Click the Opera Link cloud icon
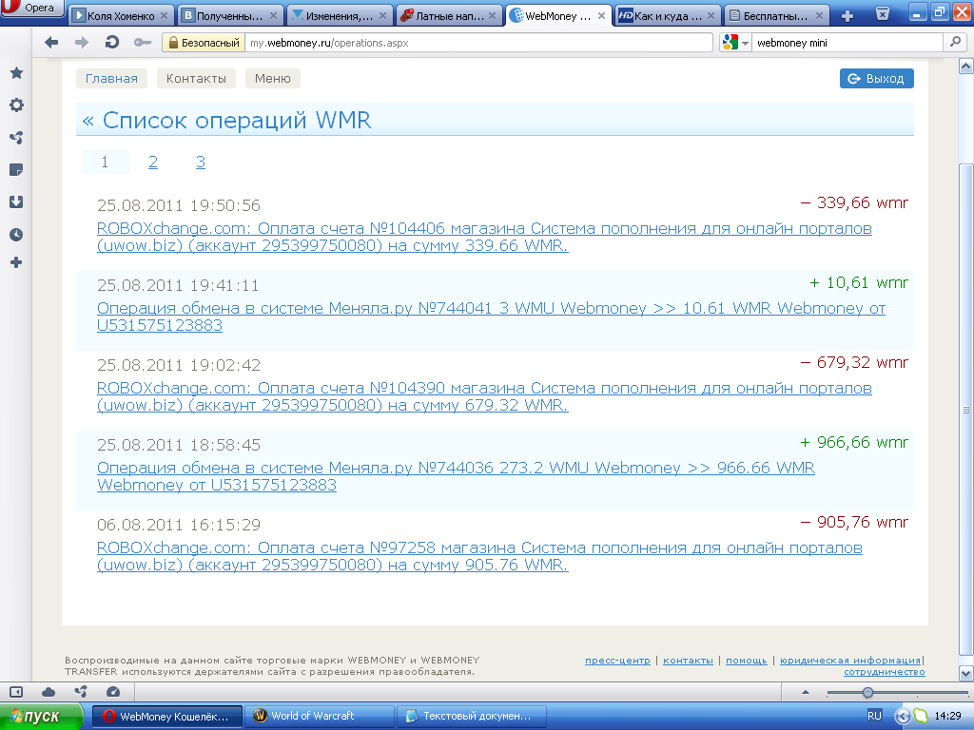This screenshot has height=730, width=974. [49, 692]
